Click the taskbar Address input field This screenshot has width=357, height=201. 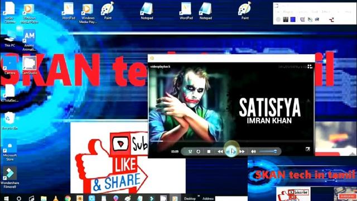[x=231, y=199]
